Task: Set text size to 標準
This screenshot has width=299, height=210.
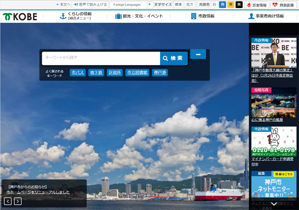Action: coord(178,4)
